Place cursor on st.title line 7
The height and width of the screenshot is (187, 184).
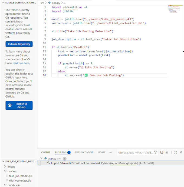click(x=82, y=31)
